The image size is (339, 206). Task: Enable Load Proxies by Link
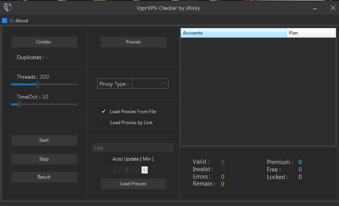pyautogui.click(x=104, y=122)
